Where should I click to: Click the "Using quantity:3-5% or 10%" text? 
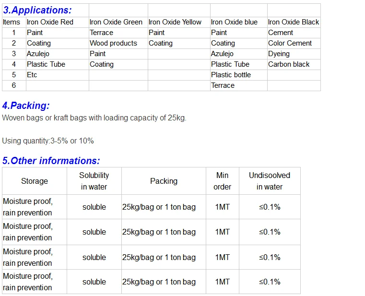point(48,141)
